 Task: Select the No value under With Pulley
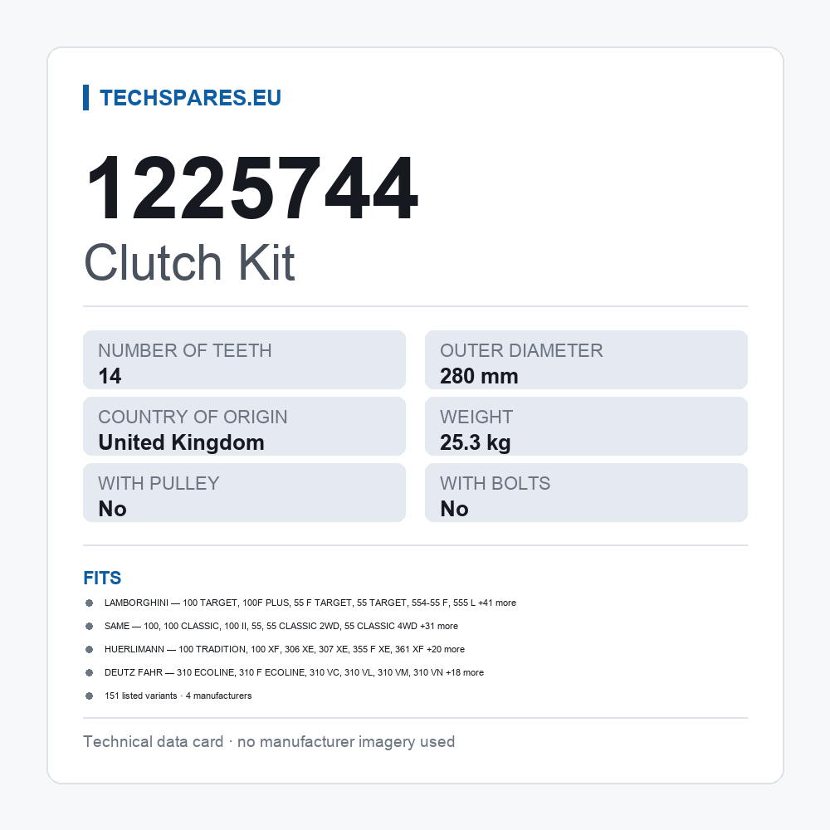click(x=112, y=510)
